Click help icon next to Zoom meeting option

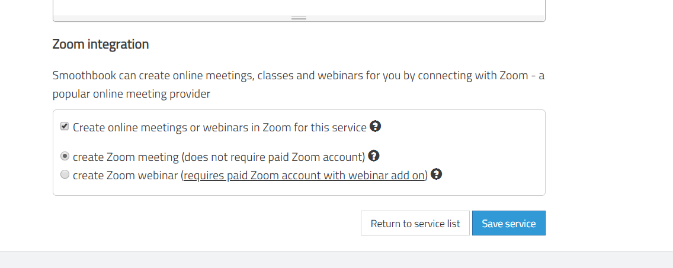point(373,156)
